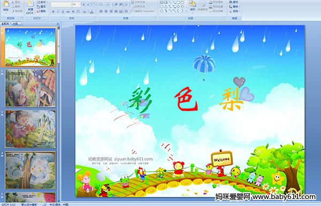Switch to the Slides tab in the left pane

[5, 24]
